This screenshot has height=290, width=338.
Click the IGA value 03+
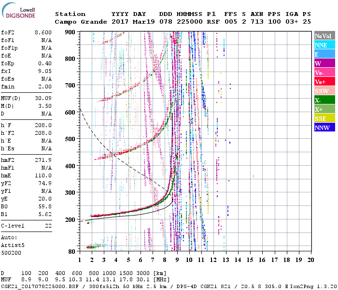tap(292, 22)
